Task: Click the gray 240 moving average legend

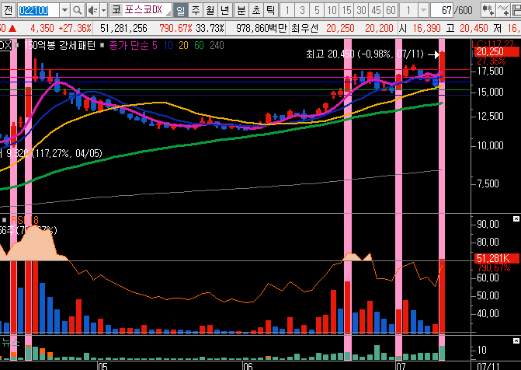Action: [x=217, y=45]
